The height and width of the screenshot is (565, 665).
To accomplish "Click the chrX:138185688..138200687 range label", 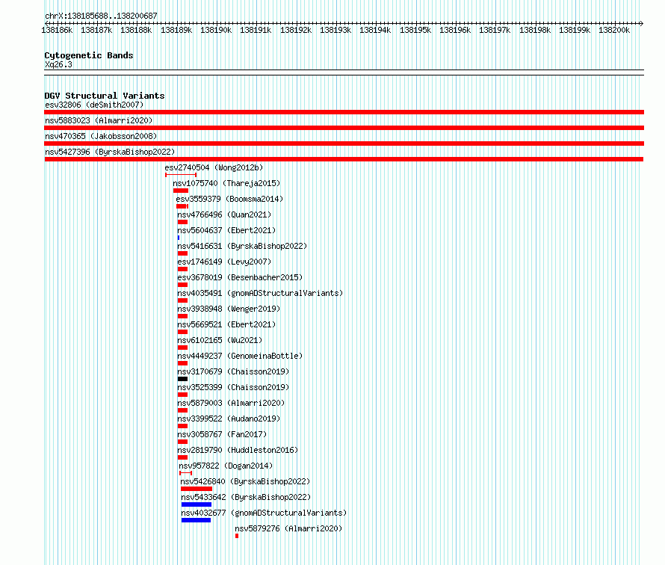I will point(101,16).
